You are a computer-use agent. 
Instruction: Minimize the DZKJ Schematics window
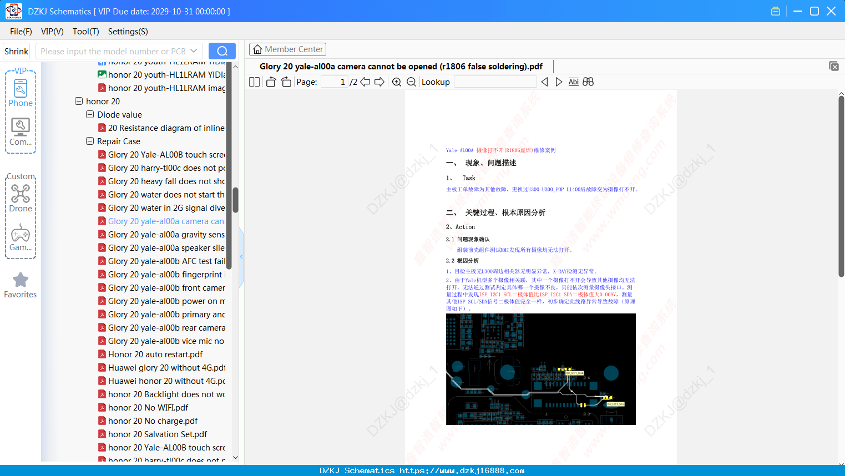[x=798, y=11]
